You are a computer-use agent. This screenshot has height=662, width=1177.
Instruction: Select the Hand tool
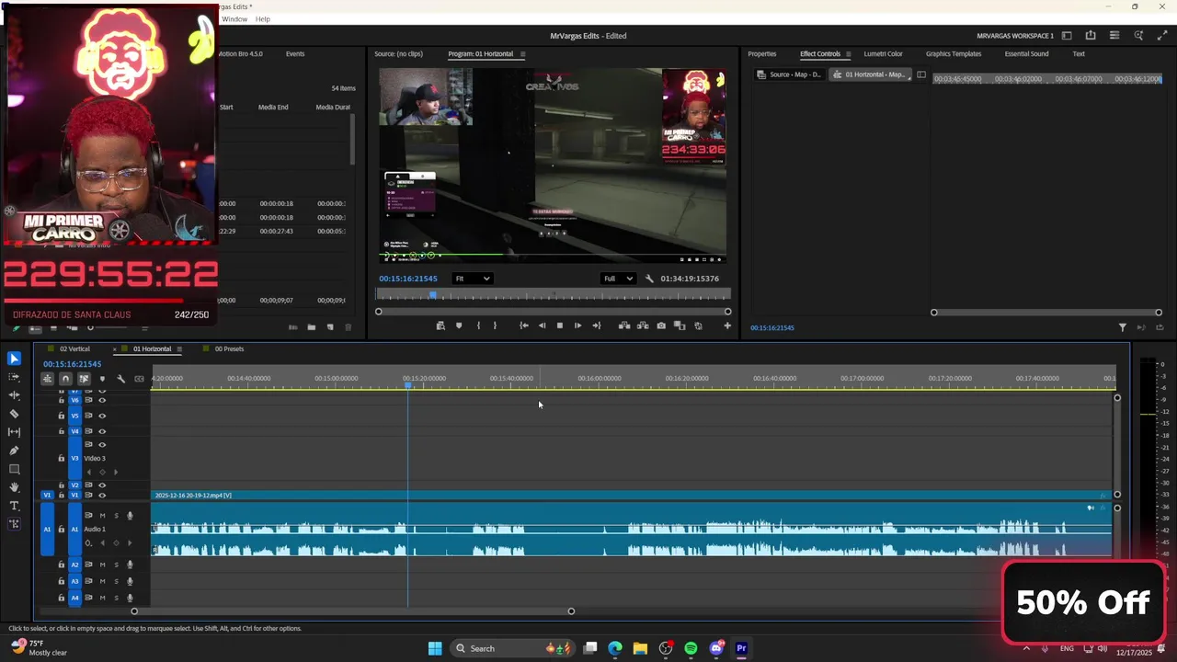click(14, 487)
